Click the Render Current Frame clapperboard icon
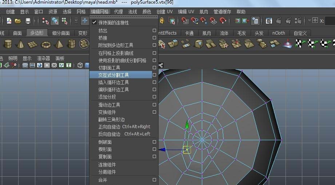 coord(279,20)
